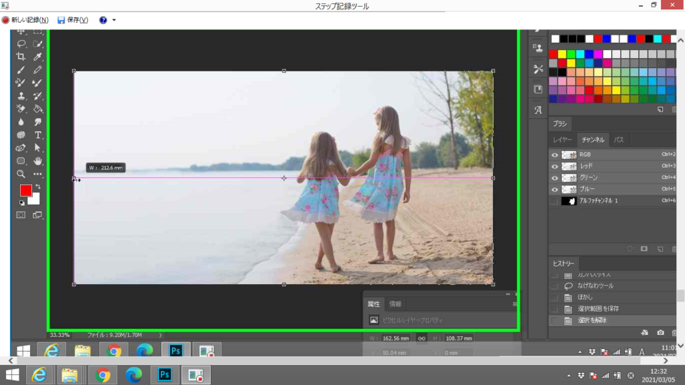The width and height of the screenshot is (685, 385).
Task: Select the Clone Stamp tool
Action: tap(21, 96)
